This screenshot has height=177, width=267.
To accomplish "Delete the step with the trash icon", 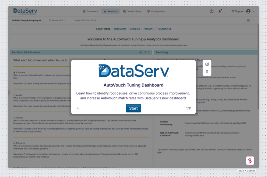I will coord(207,72).
